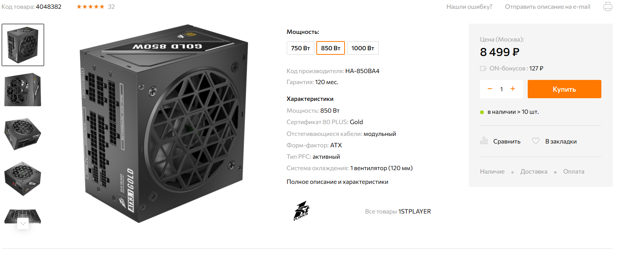Click the Нашли ошибку? link

click(469, 7)
